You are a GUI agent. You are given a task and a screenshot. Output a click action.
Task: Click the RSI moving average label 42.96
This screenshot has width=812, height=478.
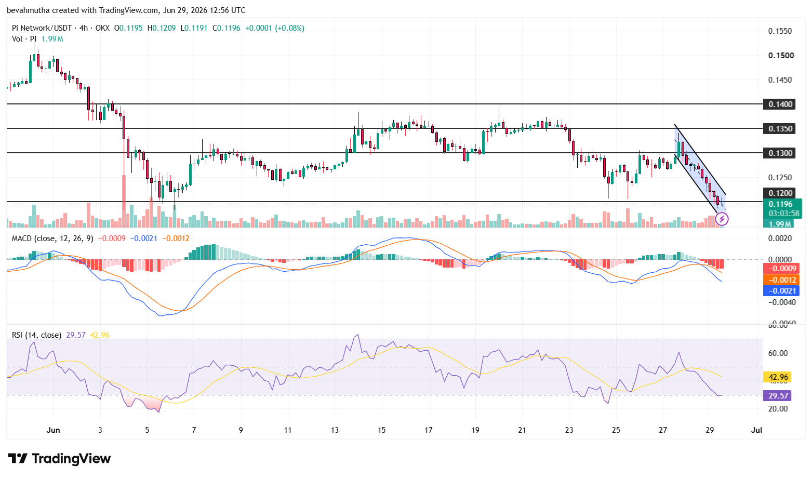777,377
